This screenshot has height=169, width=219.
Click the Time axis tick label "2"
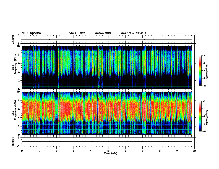coord(56,151)
